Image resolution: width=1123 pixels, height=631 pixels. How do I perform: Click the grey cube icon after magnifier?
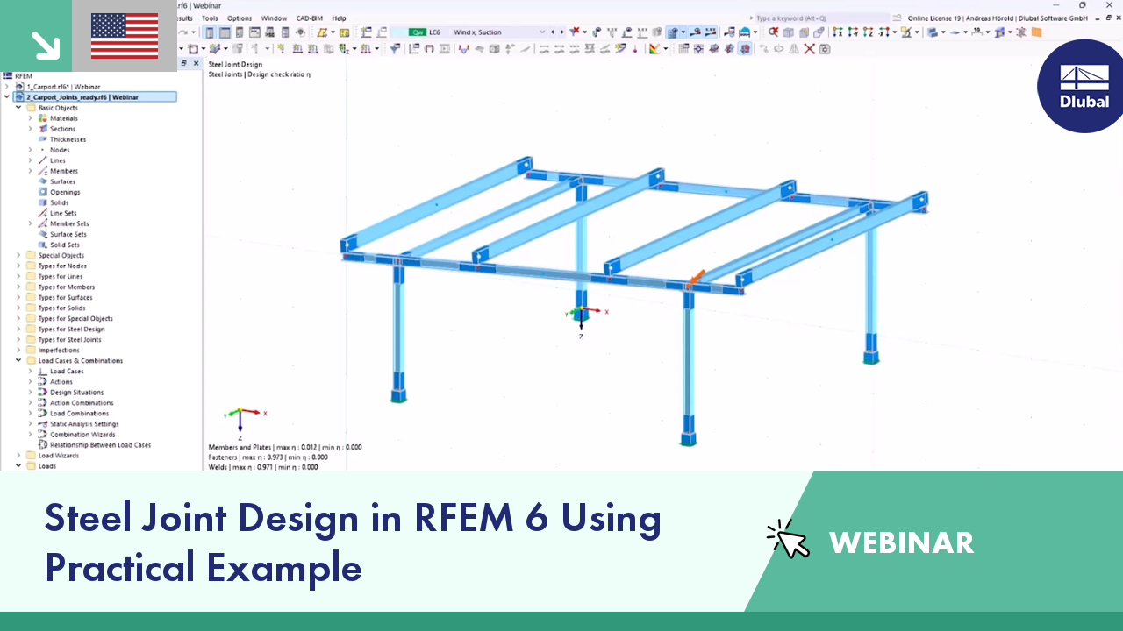tap(788, 32)
